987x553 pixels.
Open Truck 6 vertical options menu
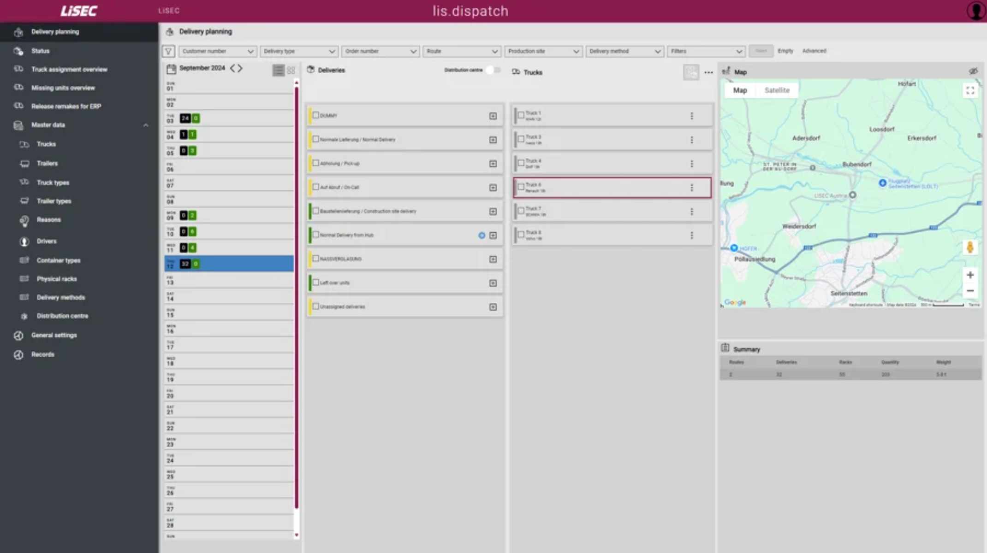tap(692, 188)
